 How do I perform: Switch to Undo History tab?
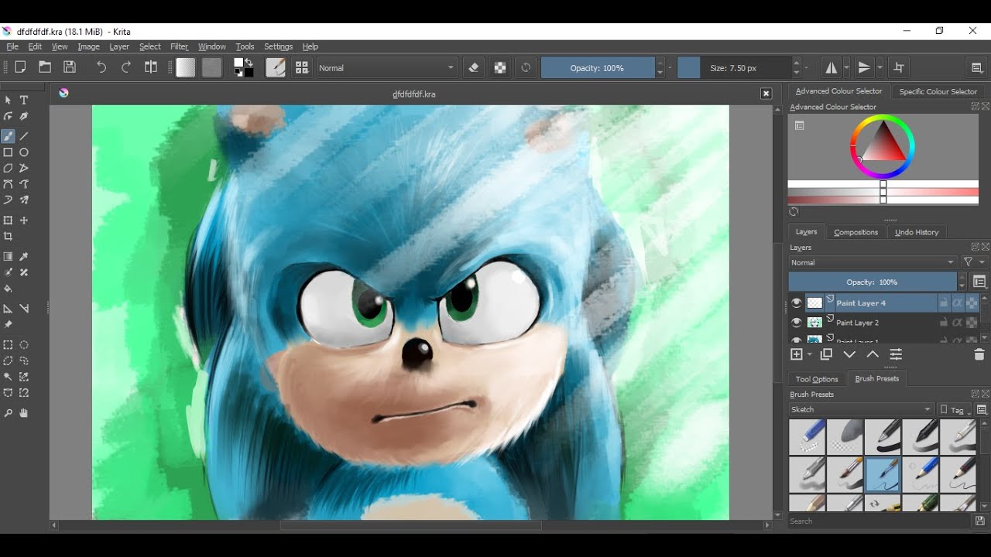pos(917,232)
